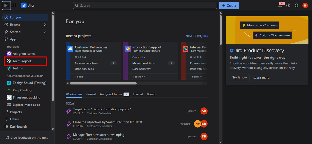This screenshot has height=144, width=312.
Task: Open the app switcher grid icon
Action: coord(15,6)
